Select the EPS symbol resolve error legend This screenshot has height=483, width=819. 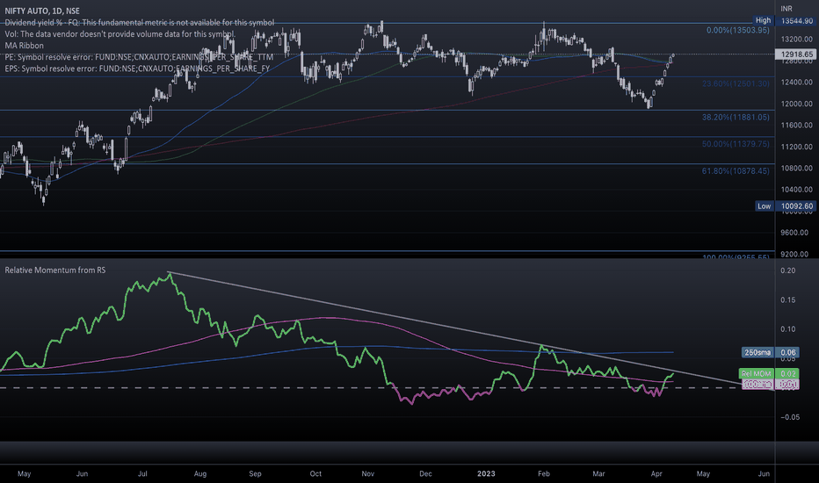point(137,68)
